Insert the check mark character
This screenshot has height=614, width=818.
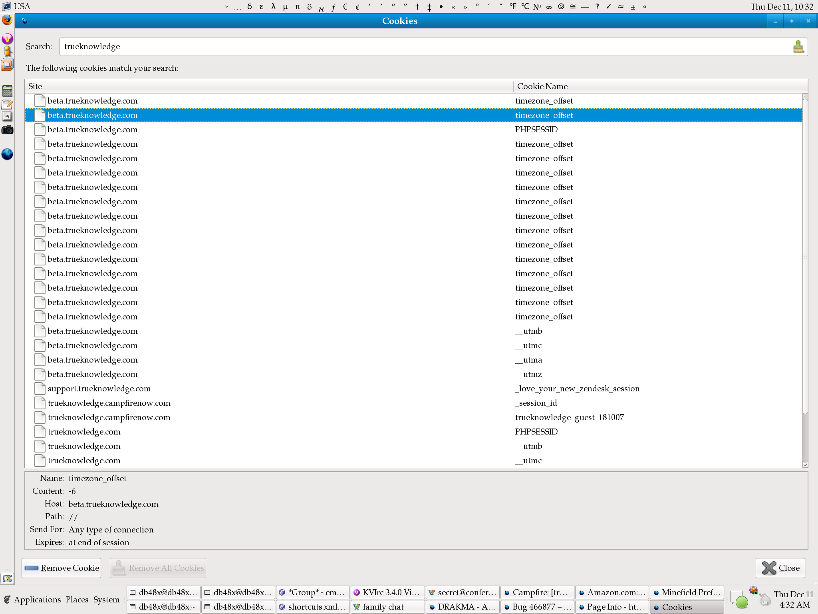point(609,6)
